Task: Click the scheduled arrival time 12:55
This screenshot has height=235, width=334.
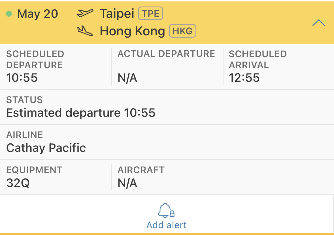Action: point(244,78)
